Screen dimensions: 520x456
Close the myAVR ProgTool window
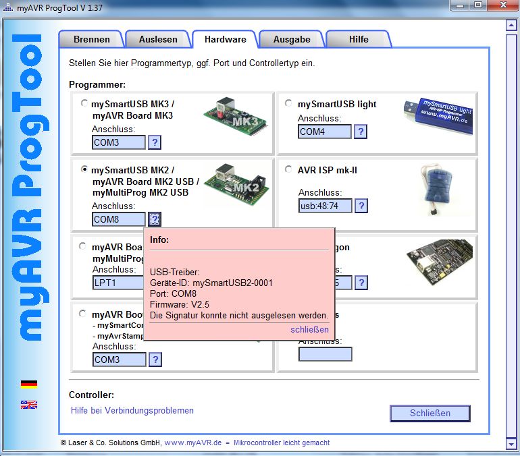[x=503, y=5]
